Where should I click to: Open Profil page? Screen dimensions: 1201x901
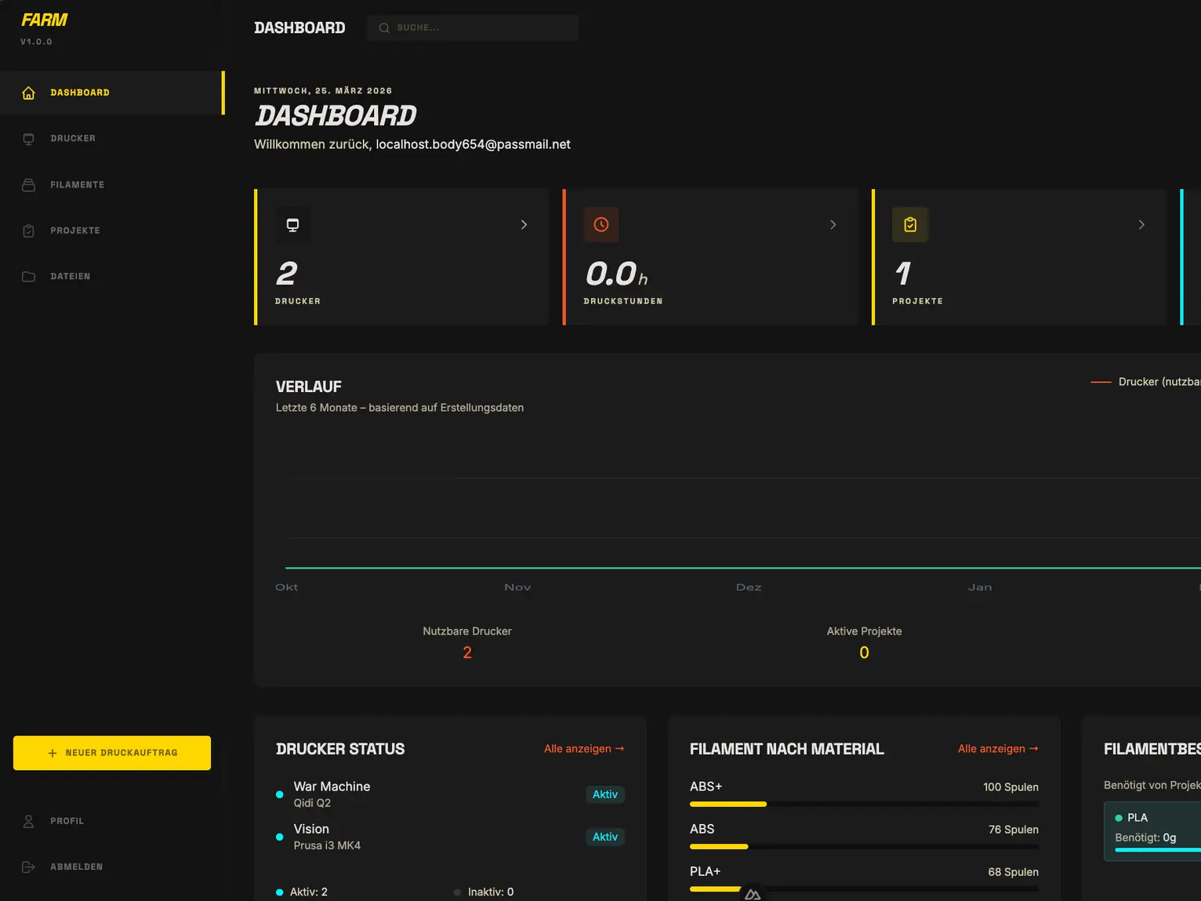[x=112, y=821]
